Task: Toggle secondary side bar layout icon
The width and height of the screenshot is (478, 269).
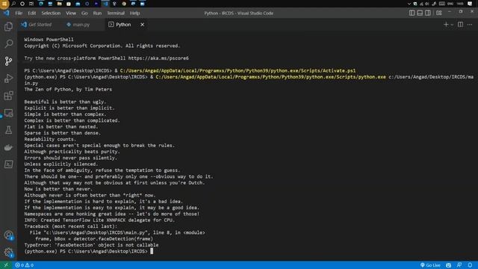Action: (x=428, y=13)
